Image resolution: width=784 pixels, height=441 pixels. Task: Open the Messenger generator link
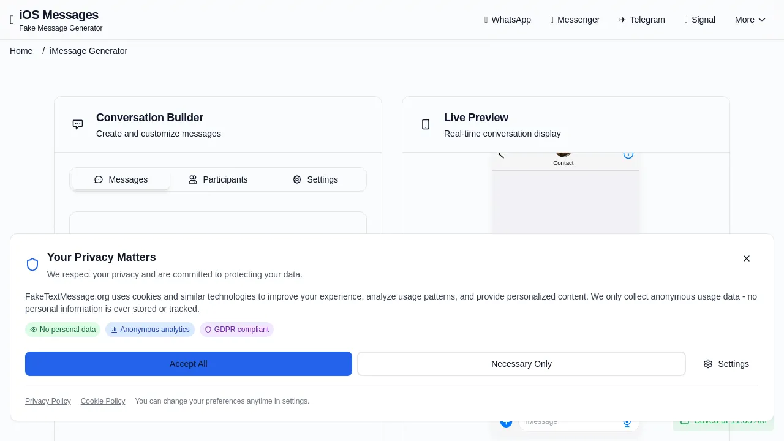tap(575, 20)
